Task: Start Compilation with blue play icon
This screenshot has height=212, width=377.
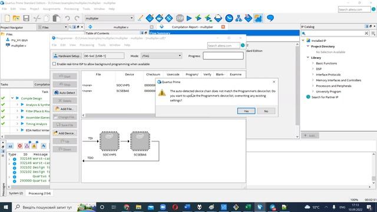Action: [x=189, y=18]
